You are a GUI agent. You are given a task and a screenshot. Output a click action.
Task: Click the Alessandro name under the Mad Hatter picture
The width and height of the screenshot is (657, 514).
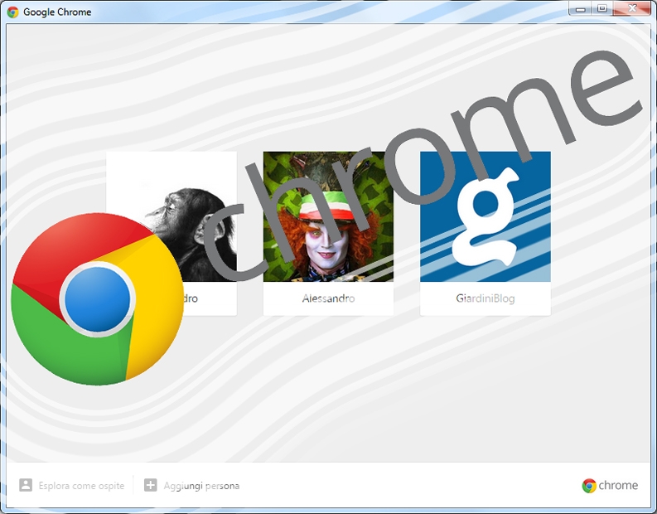pyautogui.click(x=328, y=298)
